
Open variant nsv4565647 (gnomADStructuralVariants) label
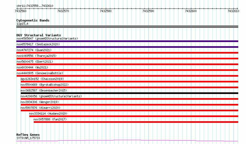pos(47,38)
